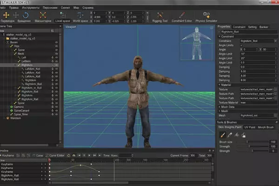Screen dimensions: 279x186
Task: Click the Warstem orange node icon
Action: (x=7, y=118)
